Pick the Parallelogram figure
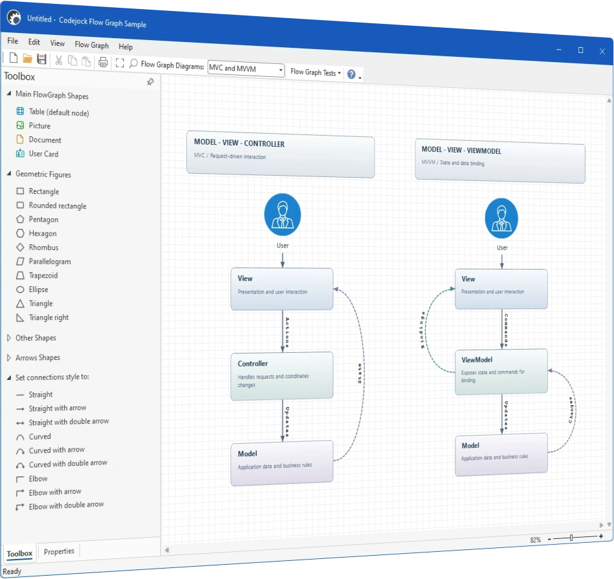This screenshot has width=614, height=579. (43, 261)
